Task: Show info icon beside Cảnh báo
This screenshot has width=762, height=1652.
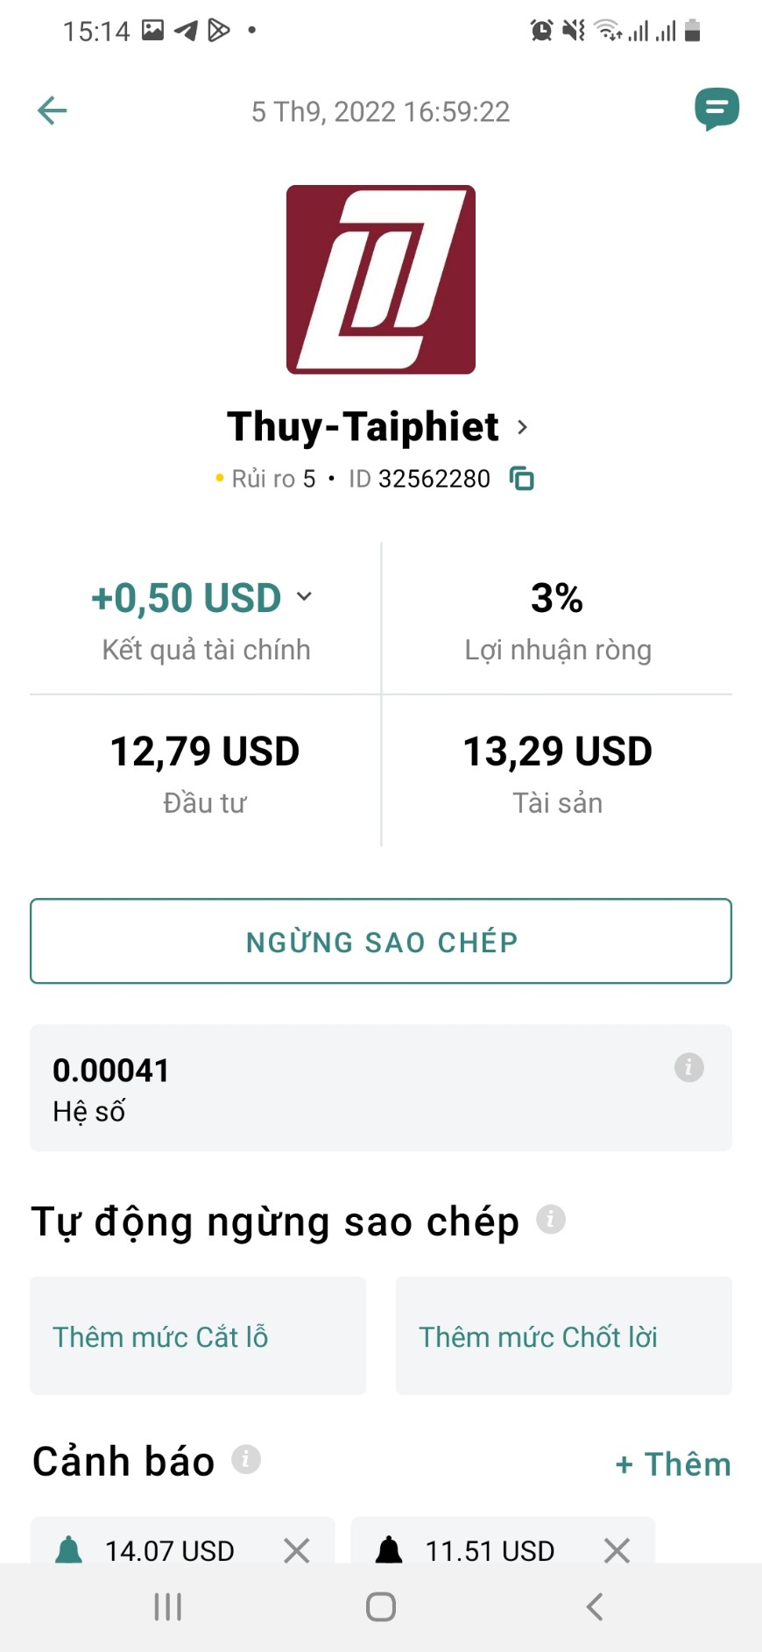Action: pyautogui.click(x=246, y=1459)
